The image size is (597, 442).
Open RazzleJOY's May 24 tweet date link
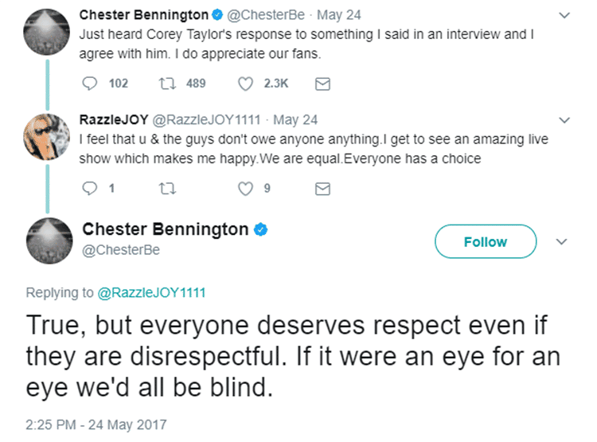[x=295, y=120]
